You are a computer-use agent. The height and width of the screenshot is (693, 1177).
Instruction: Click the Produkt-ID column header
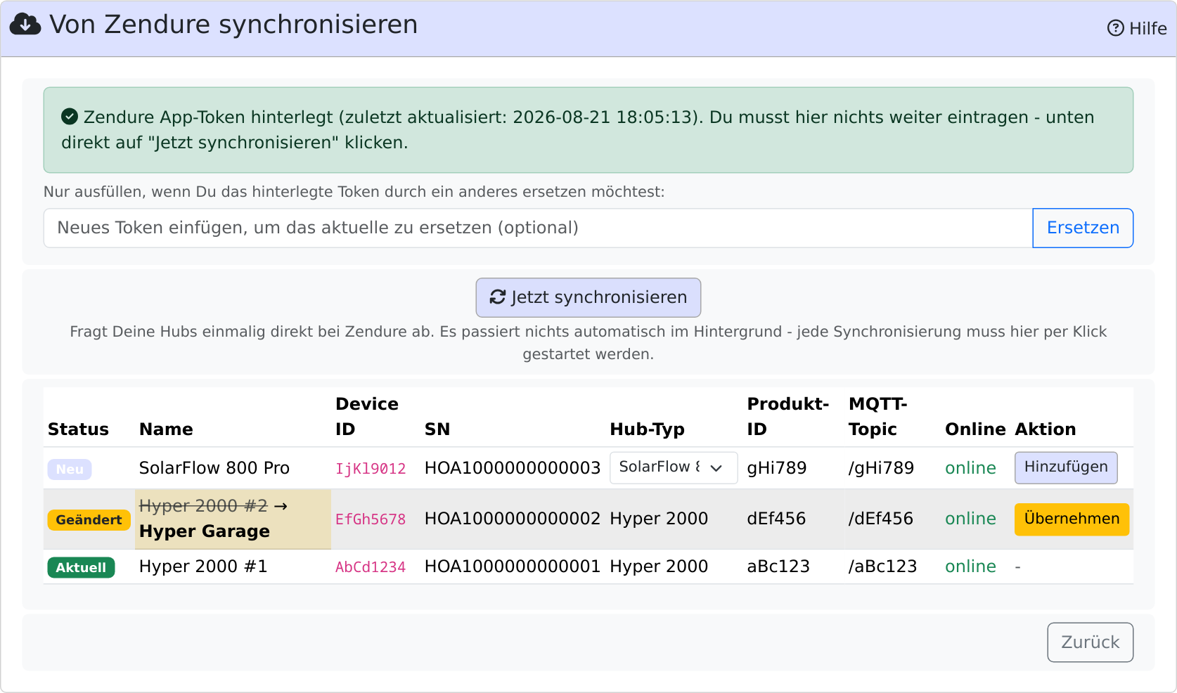[x=788, y=417]
